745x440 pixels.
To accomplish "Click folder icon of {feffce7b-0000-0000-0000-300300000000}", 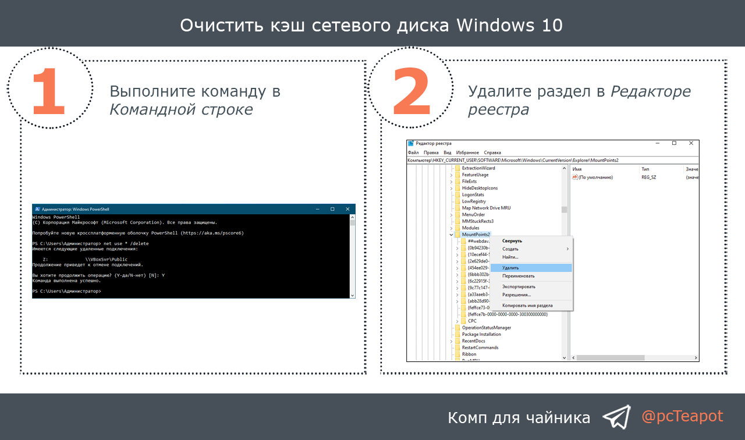I will (x=463, y=314).
